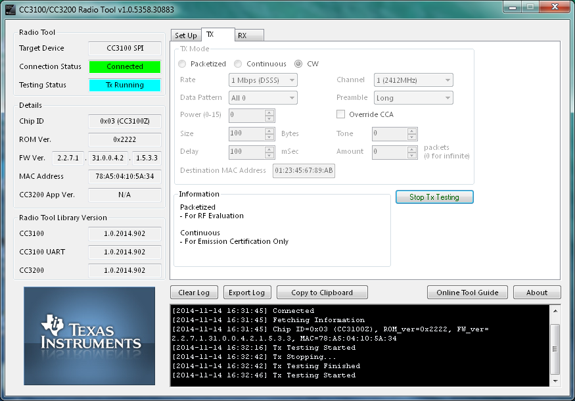Toggle the Override CCA checkbox
575x401 pixels.
(340, 114)
